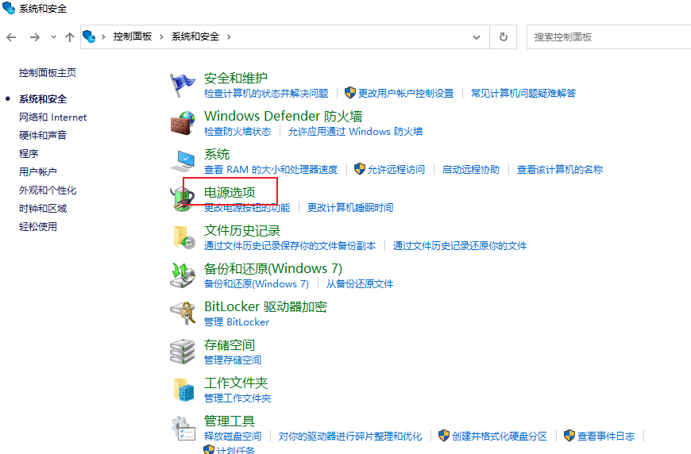
Task: Click 检查防火墙状态 link
Action: 237,131
